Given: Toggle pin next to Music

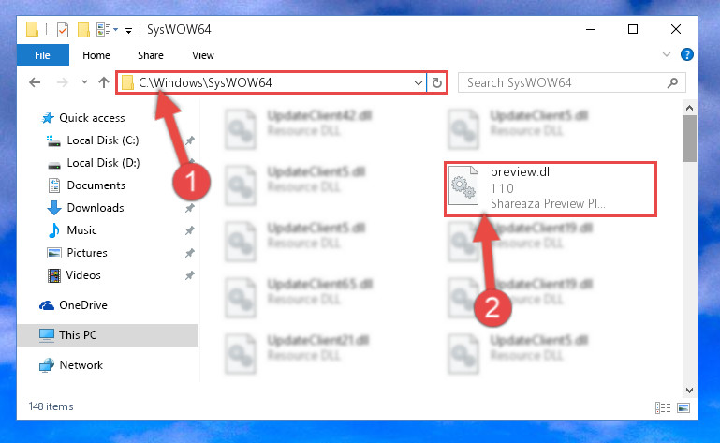Looking at the screenshot, I should [190, 230].
